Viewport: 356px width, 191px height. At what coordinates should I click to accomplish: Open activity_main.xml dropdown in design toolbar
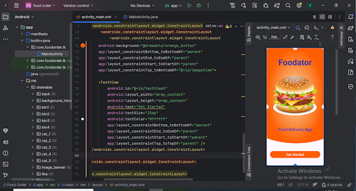273,27
